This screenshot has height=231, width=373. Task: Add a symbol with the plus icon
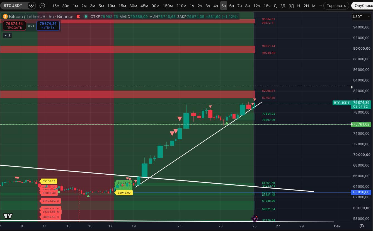click(x=42, y=6)
